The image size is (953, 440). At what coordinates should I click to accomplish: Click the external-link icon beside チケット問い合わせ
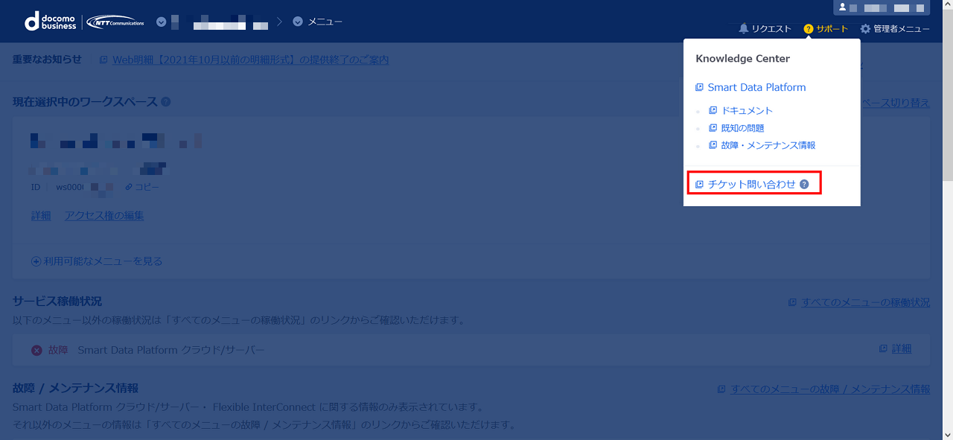(699, 184)
